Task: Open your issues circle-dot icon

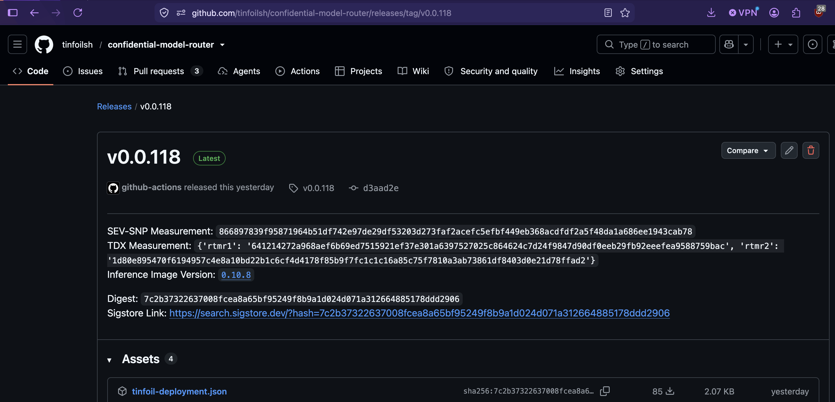Action: tap(812, 44)
